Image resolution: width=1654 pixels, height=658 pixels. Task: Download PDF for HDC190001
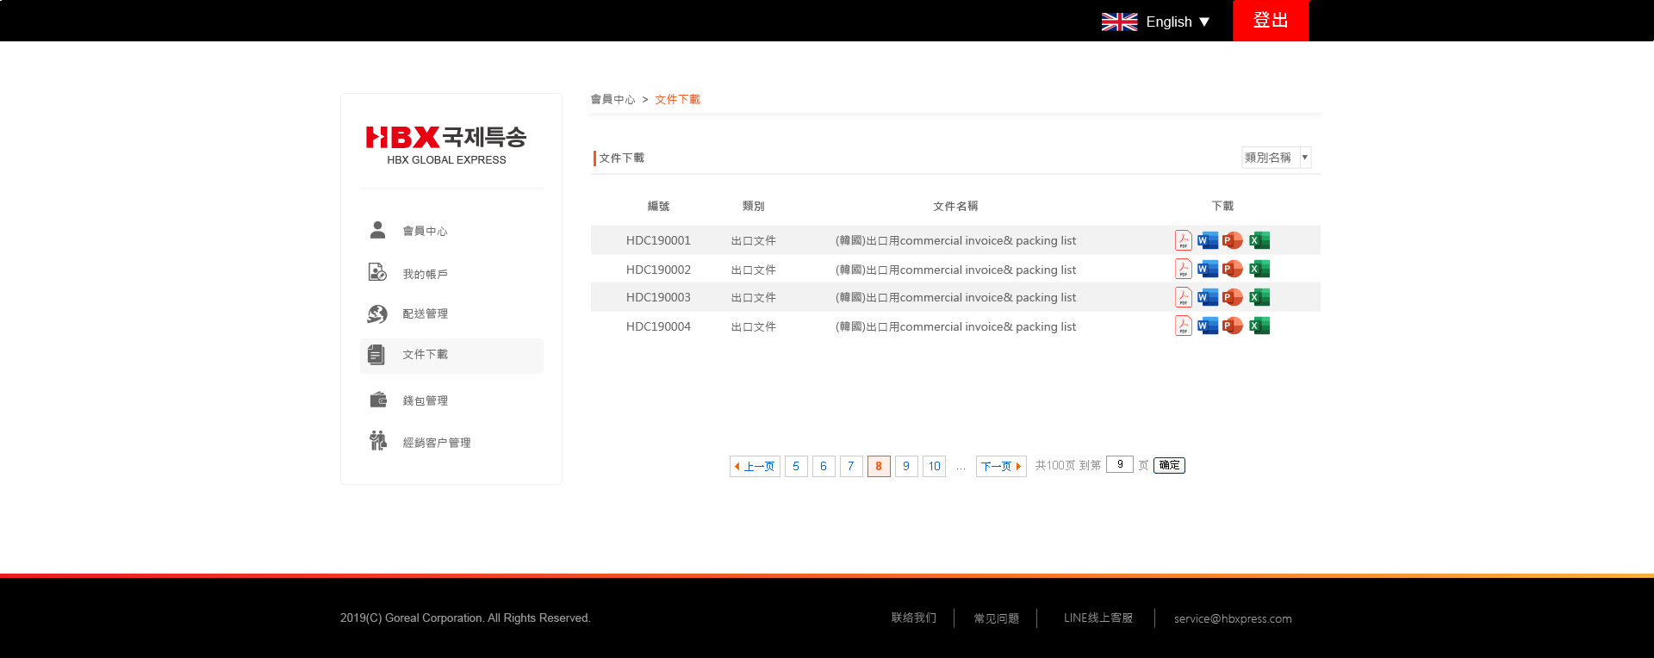pyautogui.click(x=1183, y=240)
